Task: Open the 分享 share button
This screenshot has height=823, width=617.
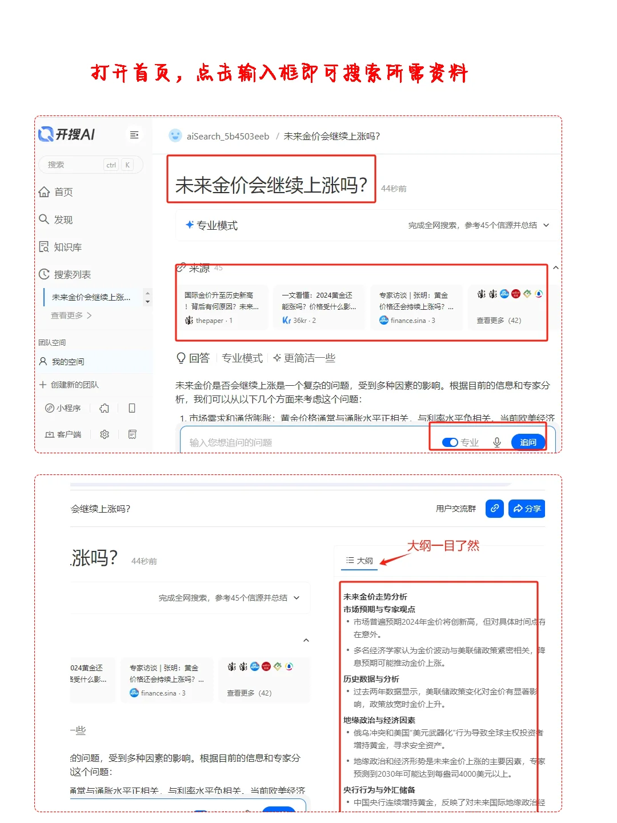Action: coord(526,508)
